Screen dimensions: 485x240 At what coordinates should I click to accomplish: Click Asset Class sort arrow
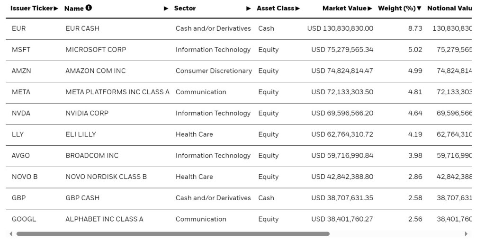pos(298,9)
